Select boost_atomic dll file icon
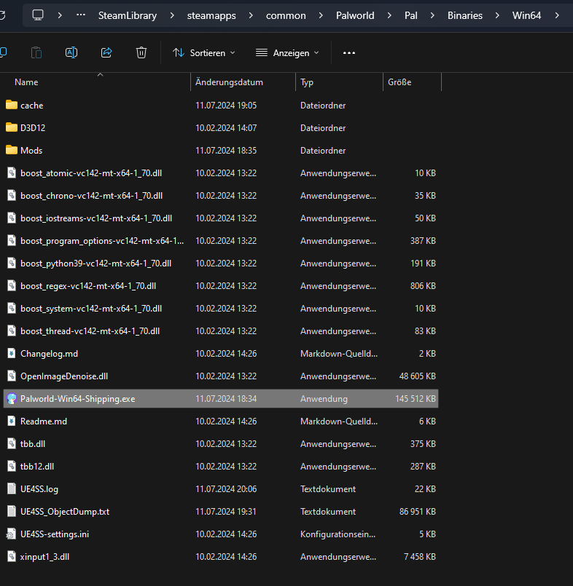 pos(12,173)
